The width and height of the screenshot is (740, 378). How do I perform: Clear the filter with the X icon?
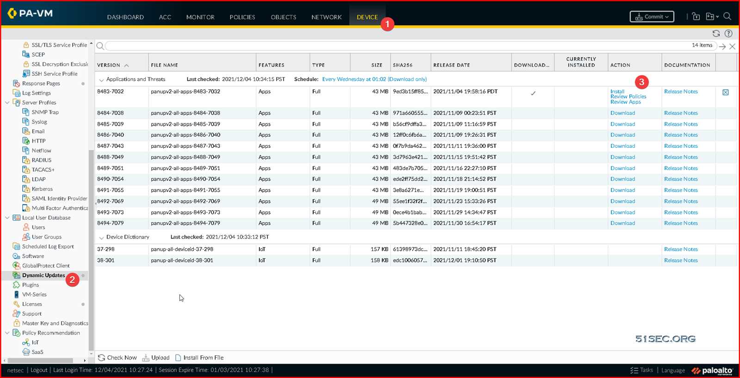733,46
